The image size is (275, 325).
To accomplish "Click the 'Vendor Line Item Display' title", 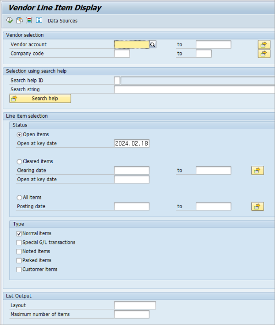I will [x=55, y=8].
